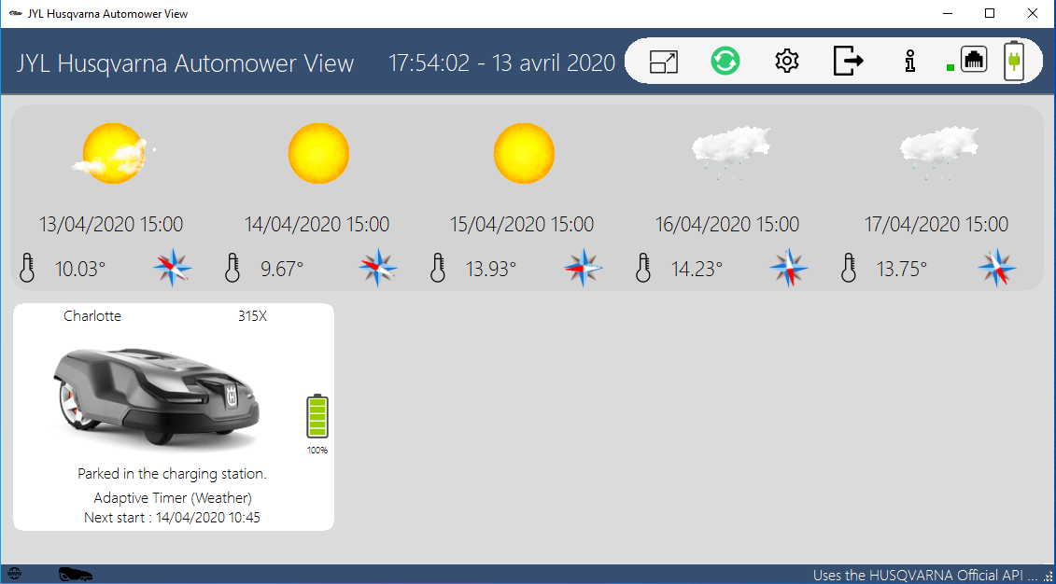This screenshot has width=1056, height=584.
Task: Click the temperature value '14.23°'
Action: tap(697, 269)
